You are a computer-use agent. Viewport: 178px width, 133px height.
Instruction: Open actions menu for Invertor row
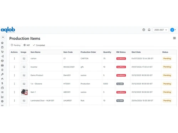pyautogui.click(x=14, y=67)
